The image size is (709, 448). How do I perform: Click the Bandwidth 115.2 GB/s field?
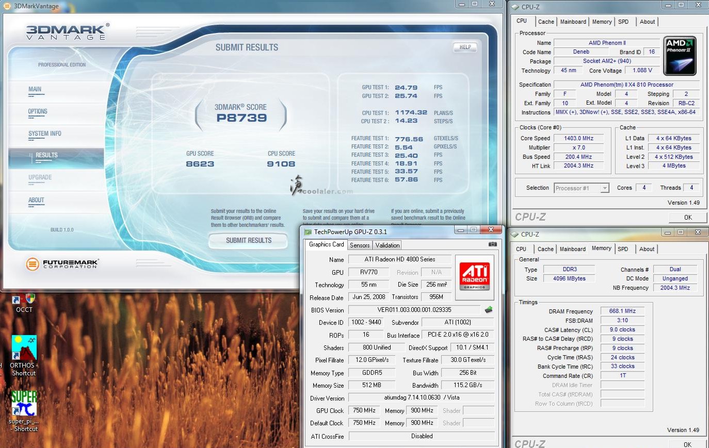pyautogui.click(x=468, y=385)
